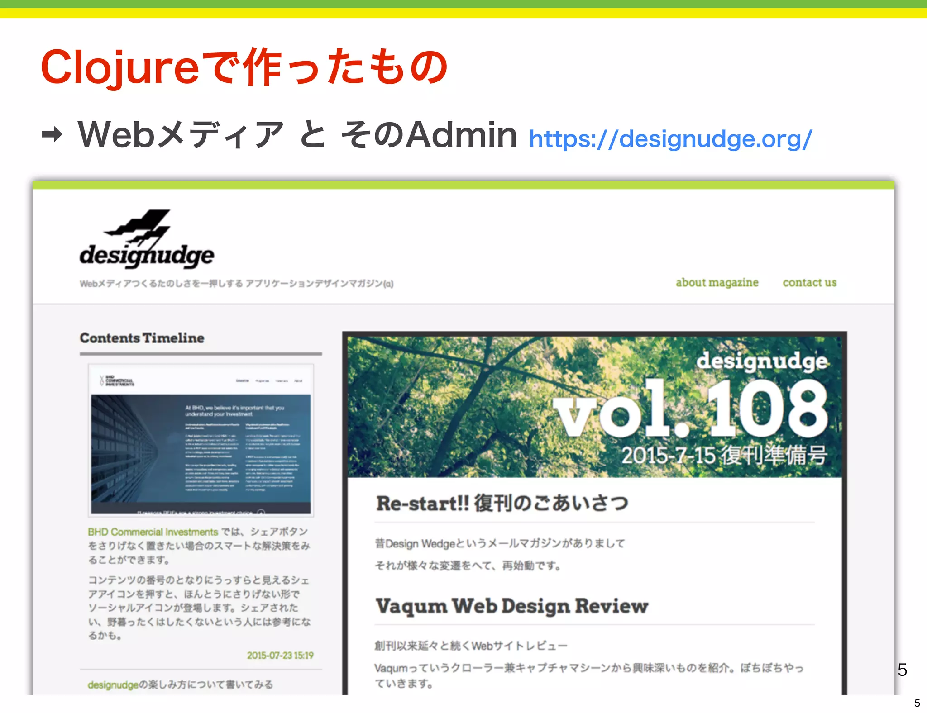Click the 2015-7-15 復刊準備号 caption
This screenshot has width=927, height=713.
click(x=724, y=455)
